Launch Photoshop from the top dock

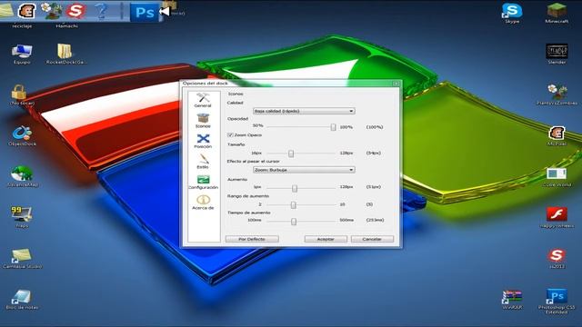click(x=145, y=12)
